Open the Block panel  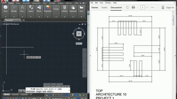[x=39, y=9]
